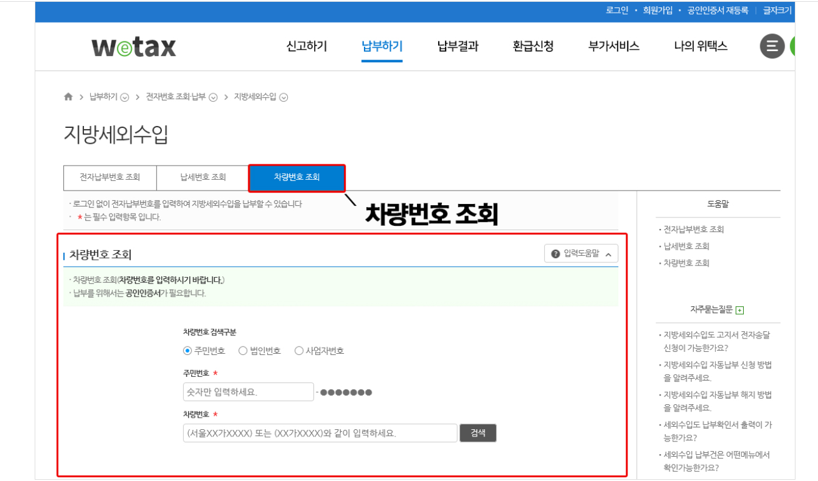Open the round hamburger menu icon
This screenshot has height=481, width=818.
coord(772,46)
